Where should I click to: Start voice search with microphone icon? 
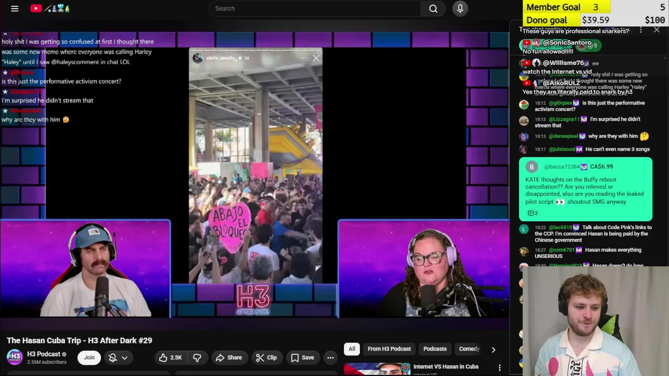click(460, 8)
